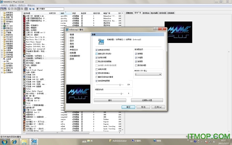Toggle the 游戏菜单透明度 checkbox
This screenshot has height=145, width=232.
click(97, 81)
